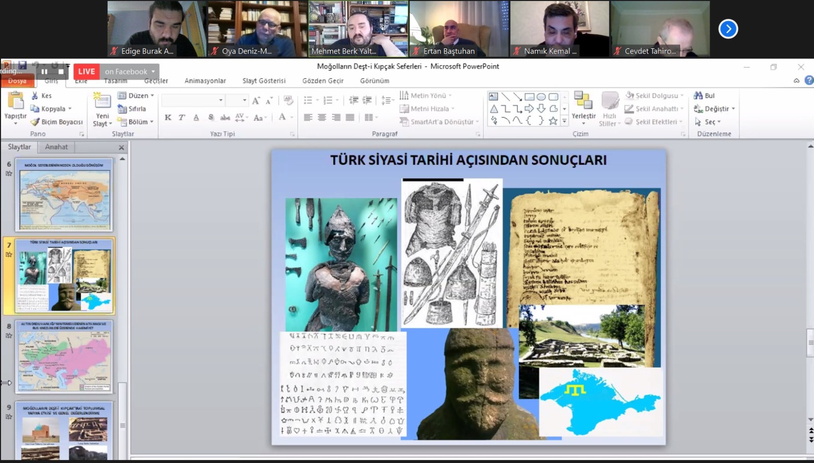Screen dimensions: 814x463
Task: Pause the screen recording
Action: [x=44, y=72]
